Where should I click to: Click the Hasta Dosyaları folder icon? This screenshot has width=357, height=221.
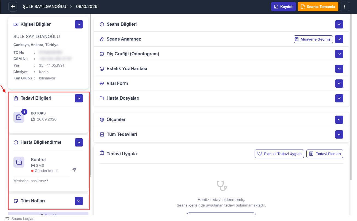tap(102, 98)
